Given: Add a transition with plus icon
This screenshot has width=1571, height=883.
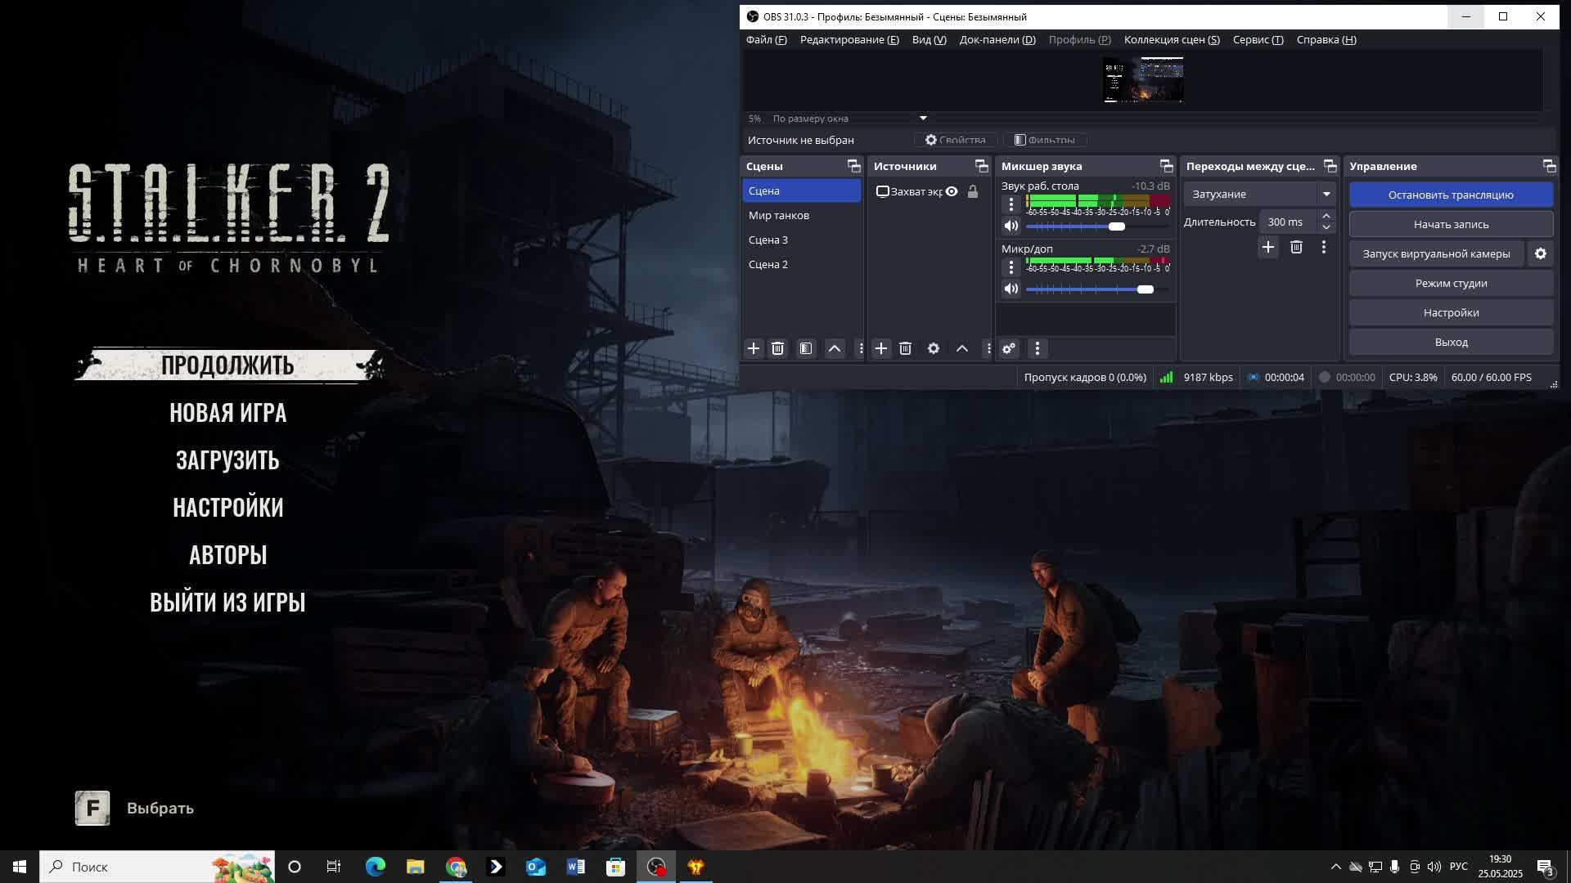Looking at the screenshot, I should pos(1267,248).
